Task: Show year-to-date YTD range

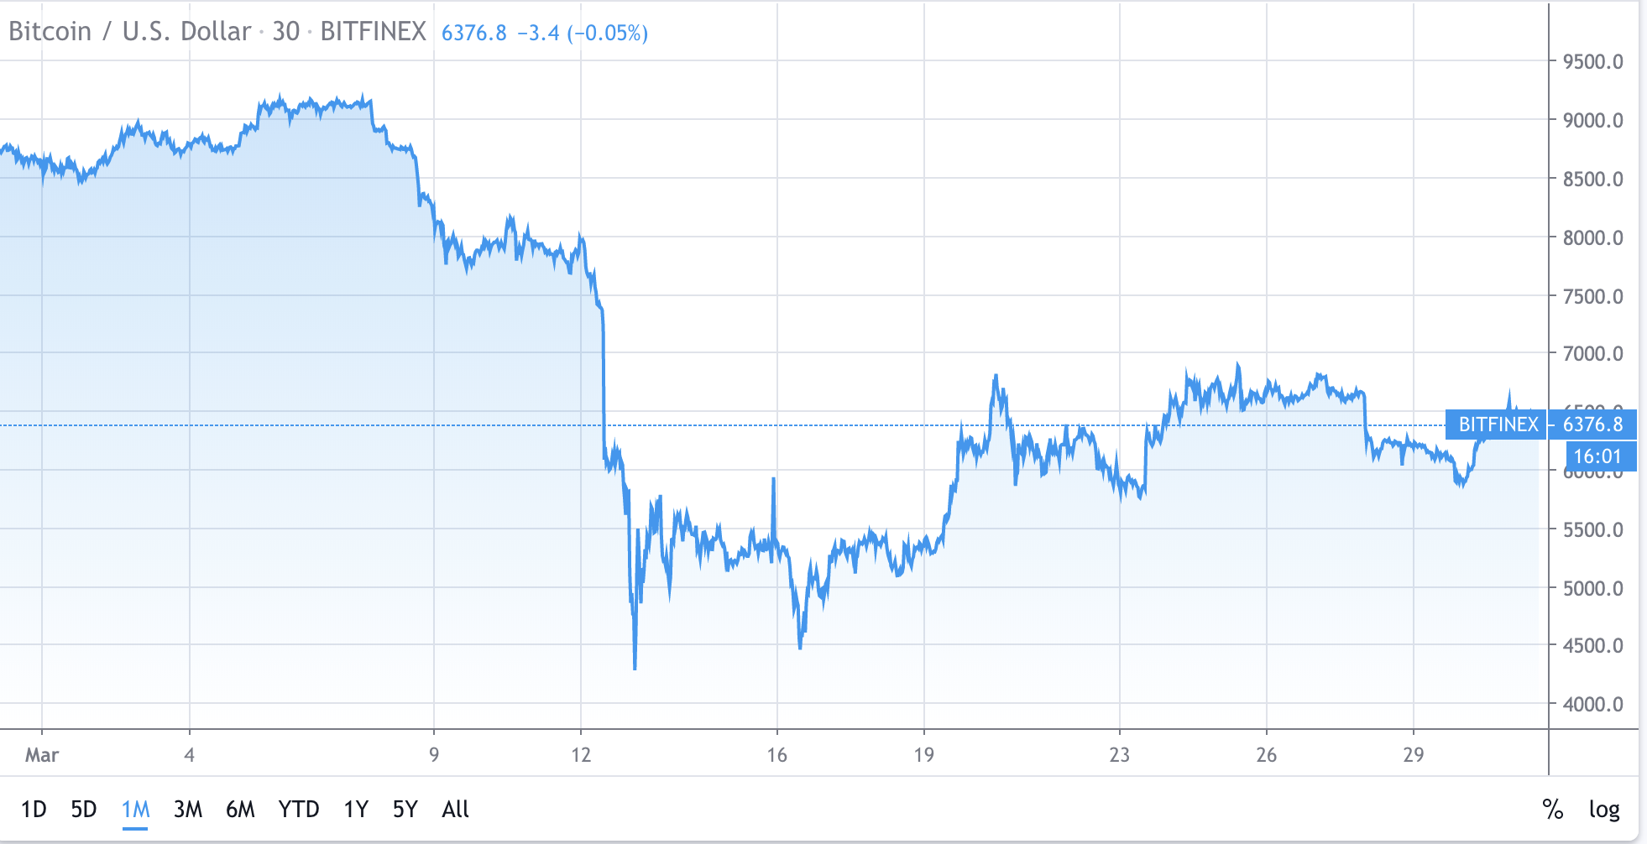Action: (x=299, y=810)
